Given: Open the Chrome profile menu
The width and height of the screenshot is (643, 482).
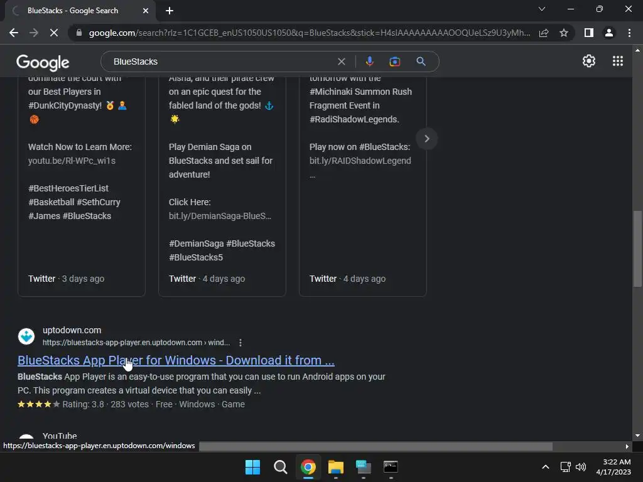Looking at the screenshot, I should coord(609,33).
